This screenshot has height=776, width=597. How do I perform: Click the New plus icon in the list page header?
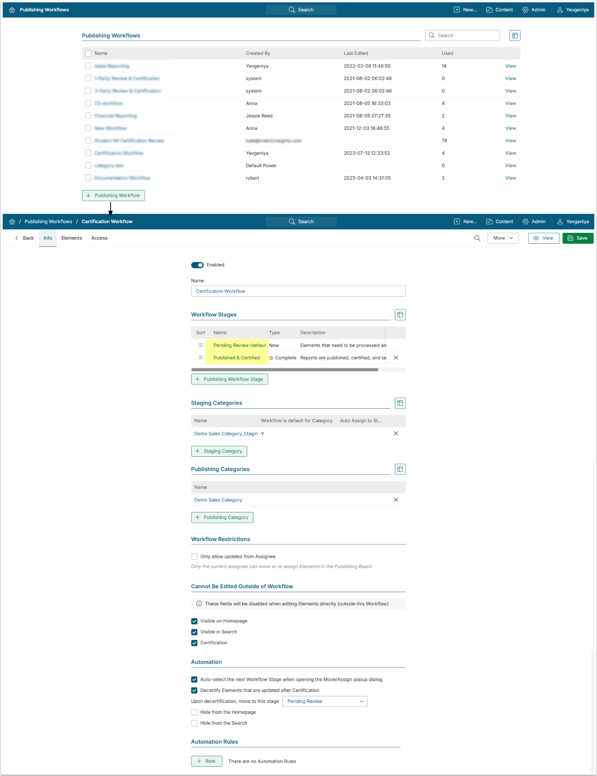pyautogui.click(x=457, y=10)
